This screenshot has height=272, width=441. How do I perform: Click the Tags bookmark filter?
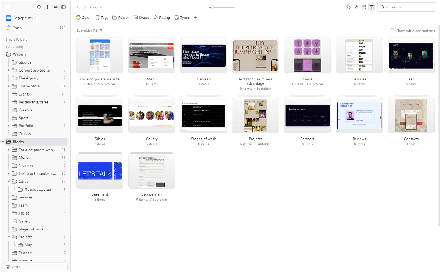click(102, 18)
